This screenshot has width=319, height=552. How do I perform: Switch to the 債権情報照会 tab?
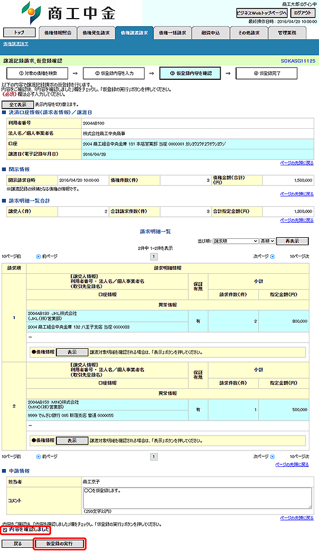tap(58, 33)
